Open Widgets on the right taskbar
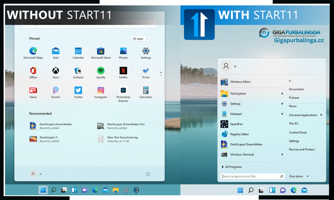Image resolution: width=334 pixels, height=200 pixels. (272, 190)
